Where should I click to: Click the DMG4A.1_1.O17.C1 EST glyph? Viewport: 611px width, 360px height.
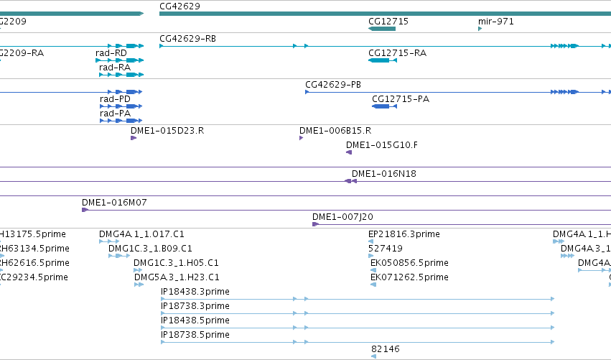point(109,242)
